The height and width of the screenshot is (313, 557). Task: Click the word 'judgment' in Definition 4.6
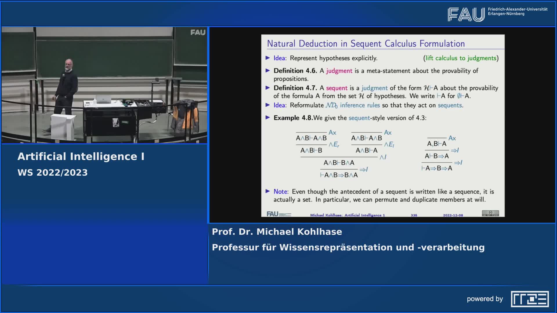[x=339, y=71]
